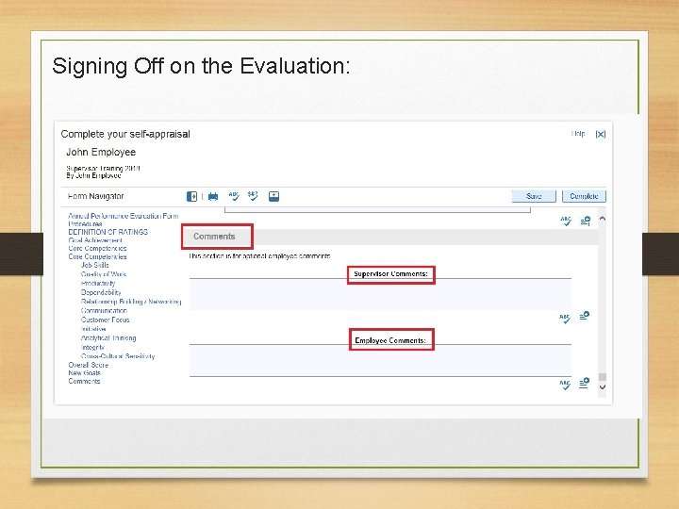The width and height of the screenshot is (679, 509).
Task: Jump to Communication competency
Action: pos(104,310)
